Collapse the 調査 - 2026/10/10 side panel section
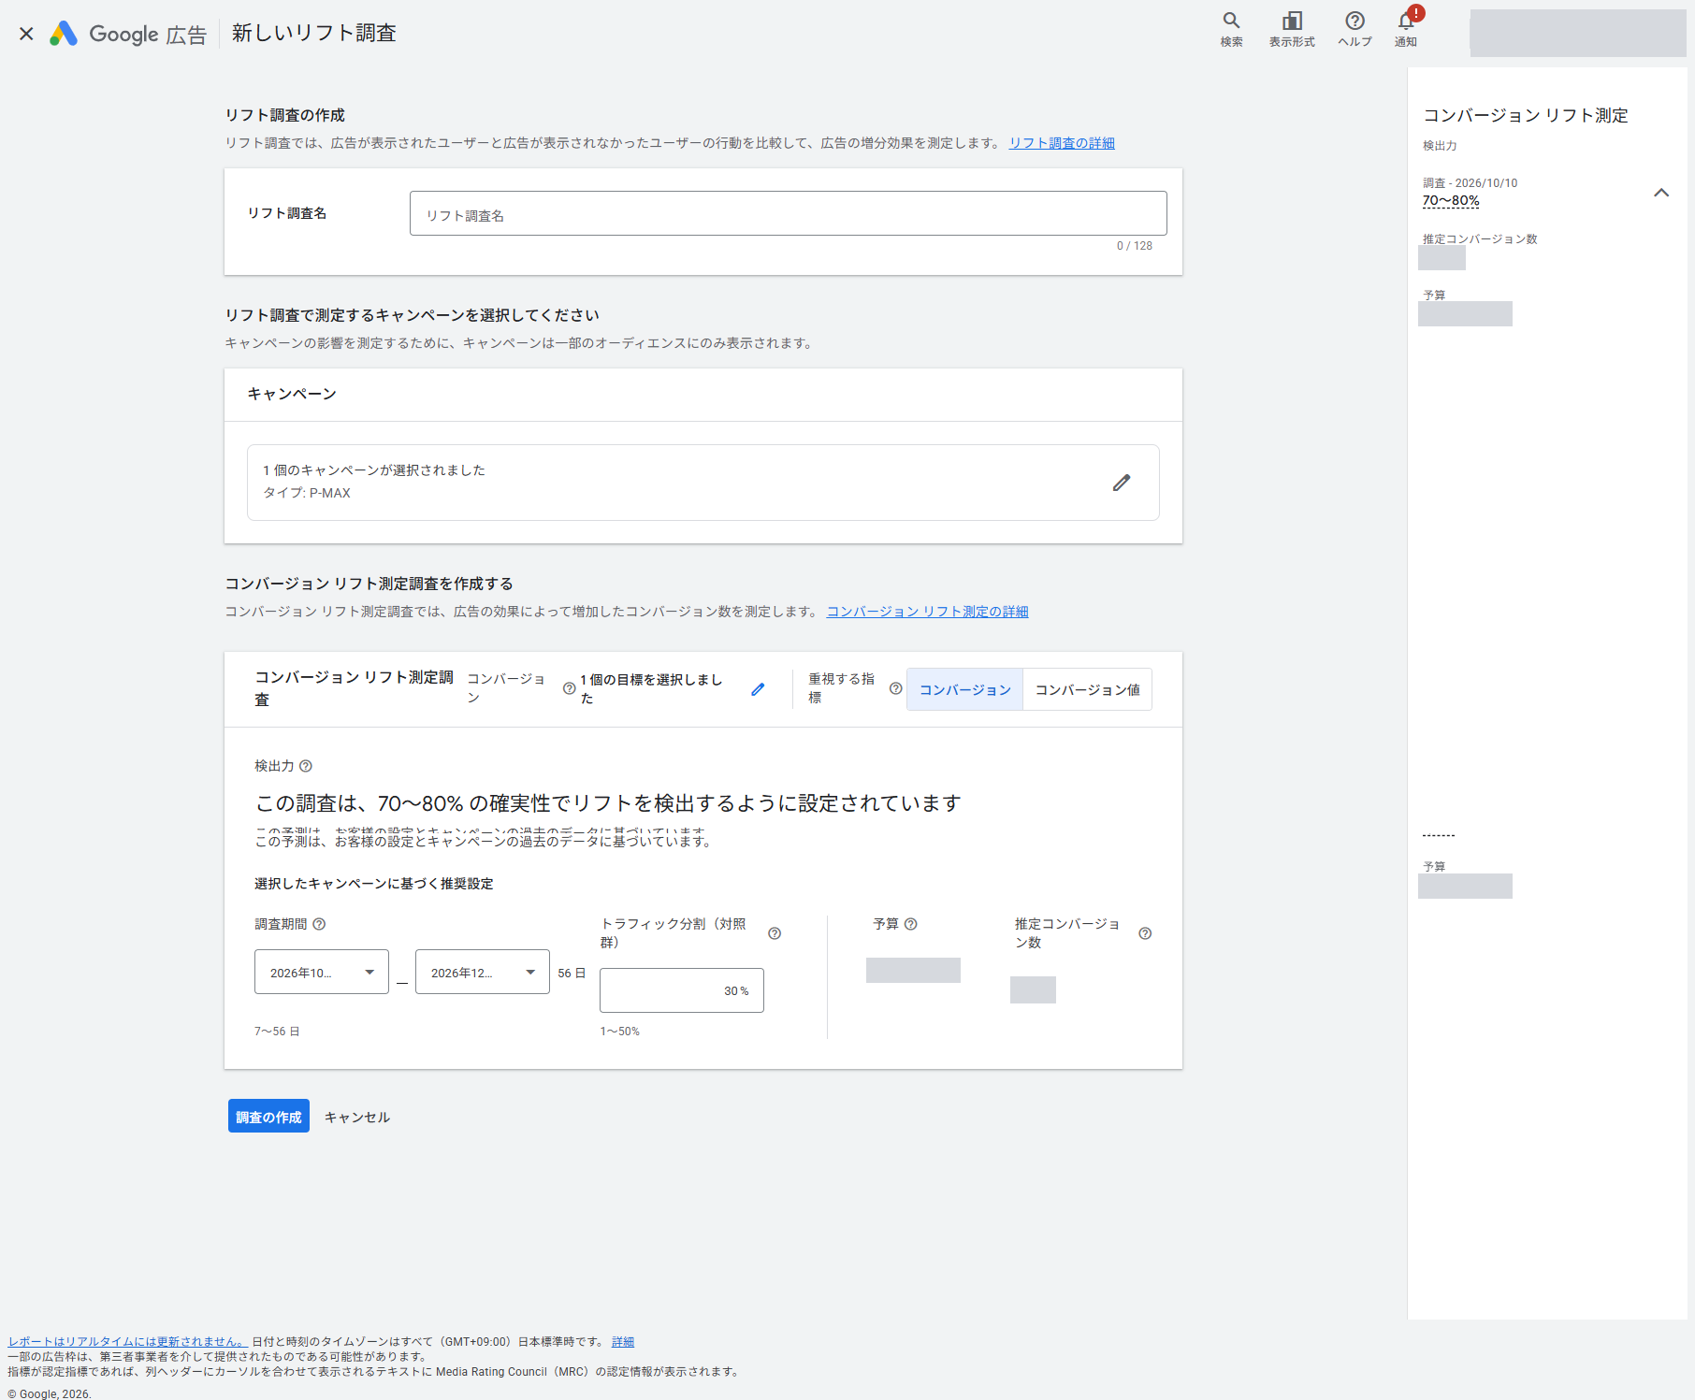This screenshot has height=1400, width=1695. 1661,193
